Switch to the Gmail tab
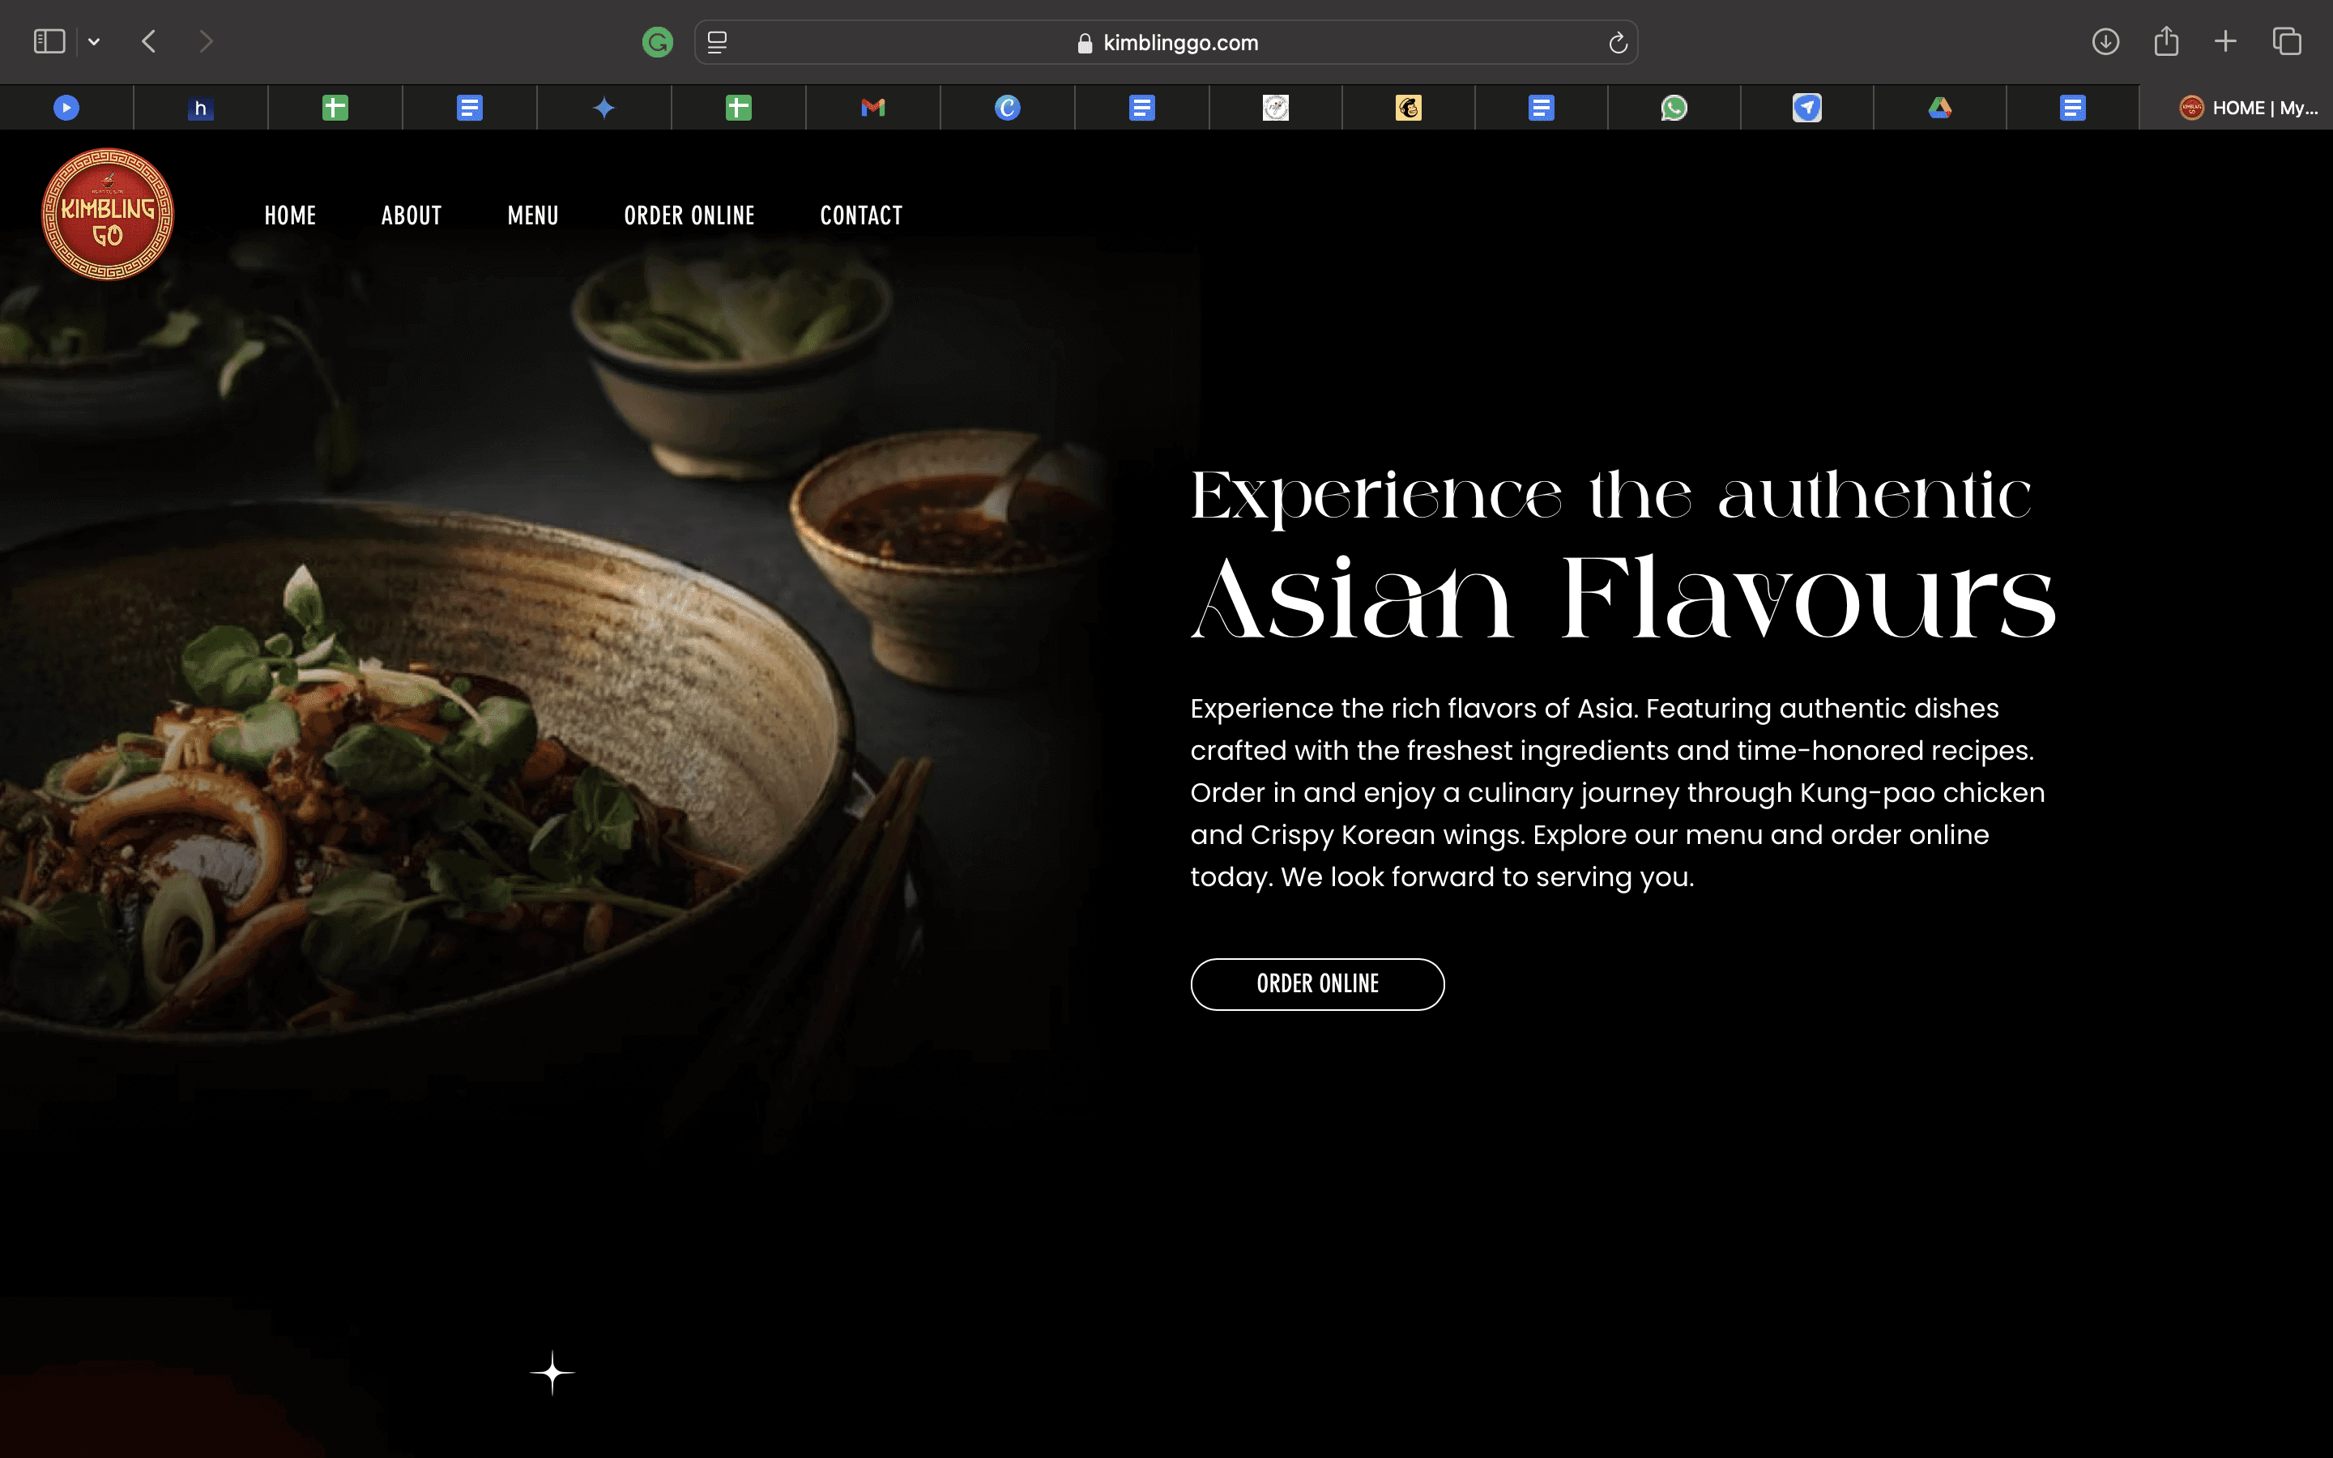 click(872, 108)
